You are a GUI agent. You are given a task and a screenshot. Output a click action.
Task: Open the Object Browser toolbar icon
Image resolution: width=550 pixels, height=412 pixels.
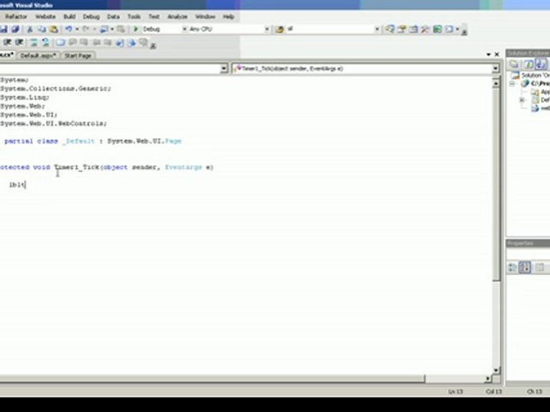pyautogui.click(x=414, y=29)
